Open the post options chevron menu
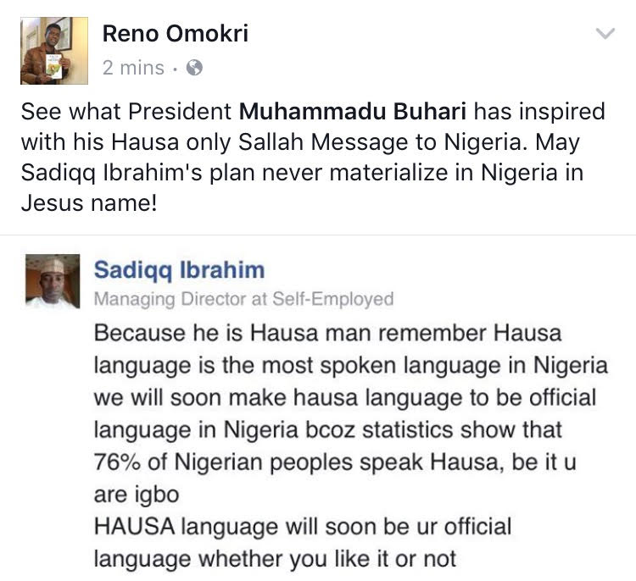Screen dimensions: 636x581 tap(605, 33)
